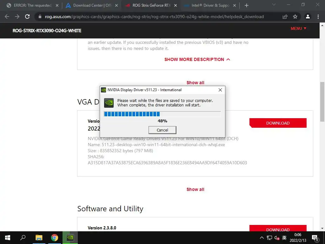
Task: Share this page icon in address bar
Action: (285, 17)
